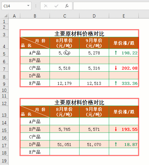Select row 1 header

click(4, 21)
